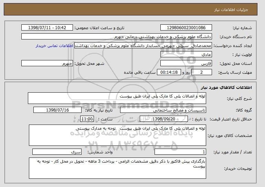This screenshot has height=187, width=265.
Task: Click the remaining time field 00:14:18
Action: click(169, 72)
